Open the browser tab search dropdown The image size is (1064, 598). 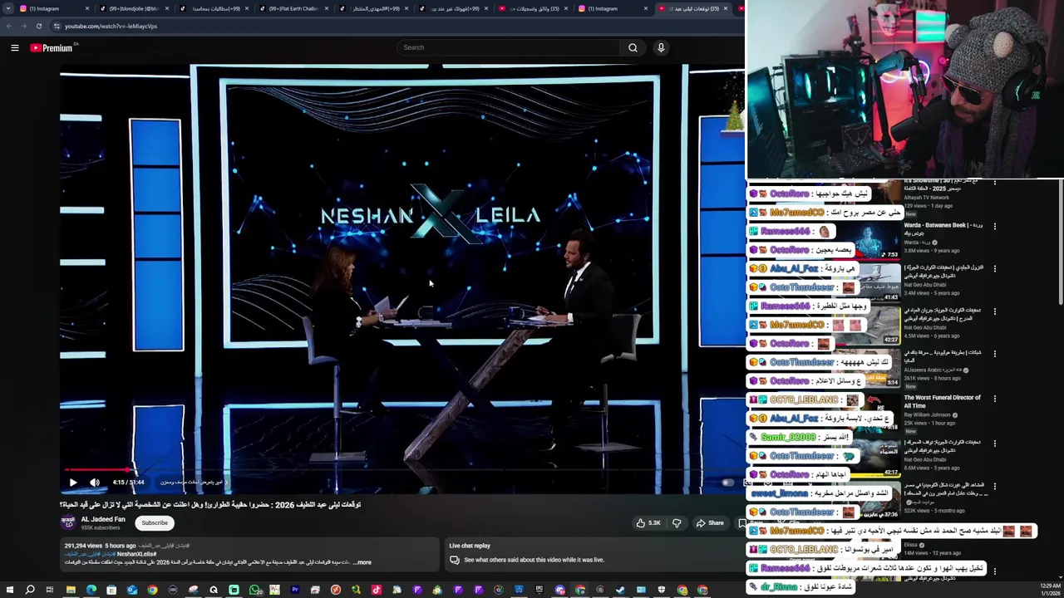tap(8, 8)
